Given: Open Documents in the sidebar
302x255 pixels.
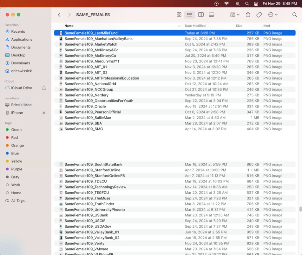Looking at the screenshot, I should (x=21, y=47).
